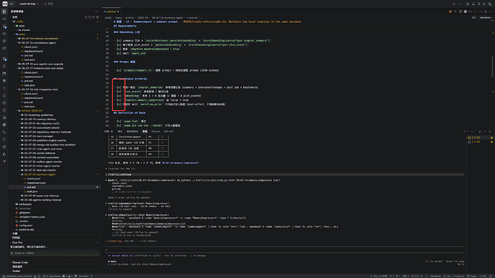Toggle checkbox on the vectorRetriever.generateEmbedding line

[118, 41]
